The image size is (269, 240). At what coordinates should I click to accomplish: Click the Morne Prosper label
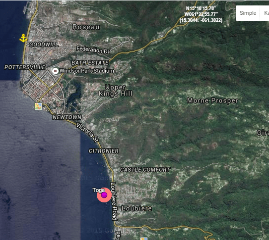pos(212,100)
